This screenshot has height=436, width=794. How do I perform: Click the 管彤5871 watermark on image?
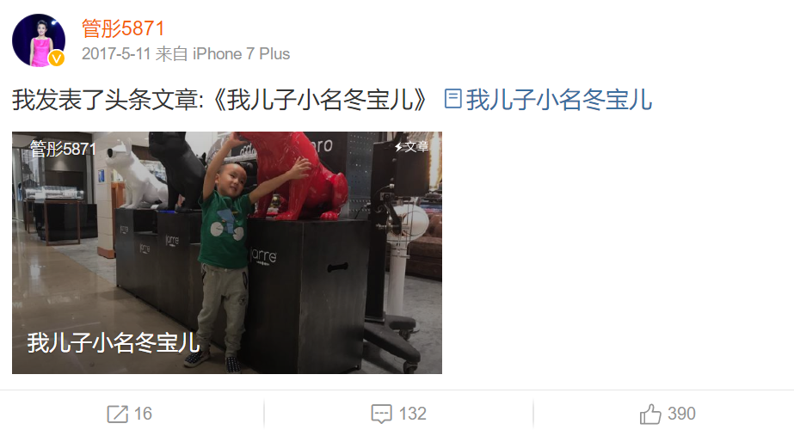point(63,149)
